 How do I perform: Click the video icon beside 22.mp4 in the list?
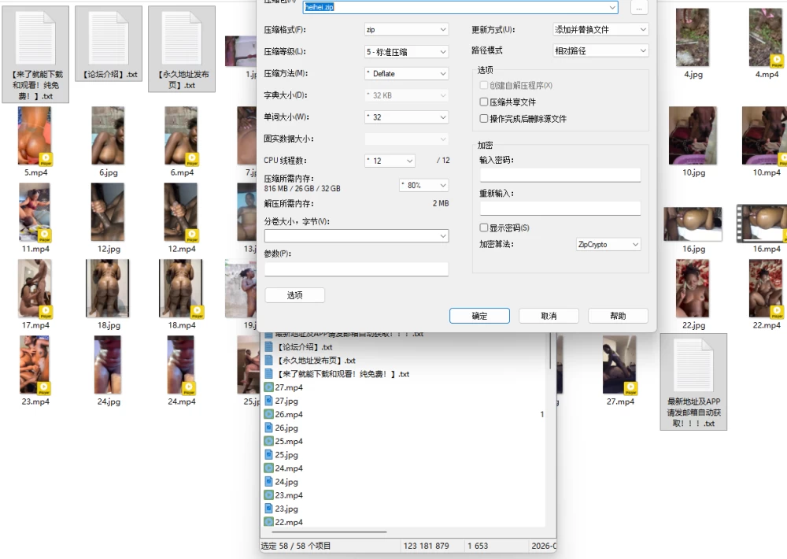tap(268, 522)
